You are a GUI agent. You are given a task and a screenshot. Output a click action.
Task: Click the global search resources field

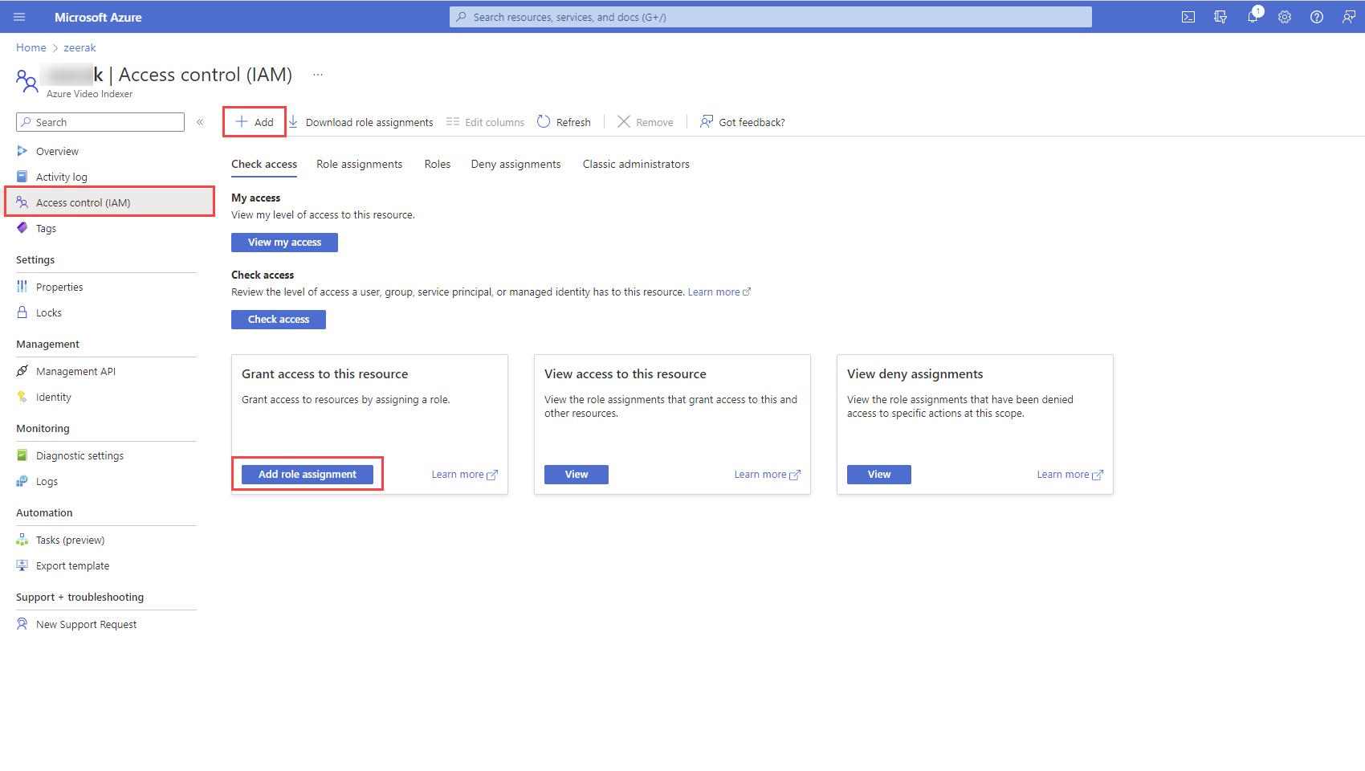coord(771,17)
